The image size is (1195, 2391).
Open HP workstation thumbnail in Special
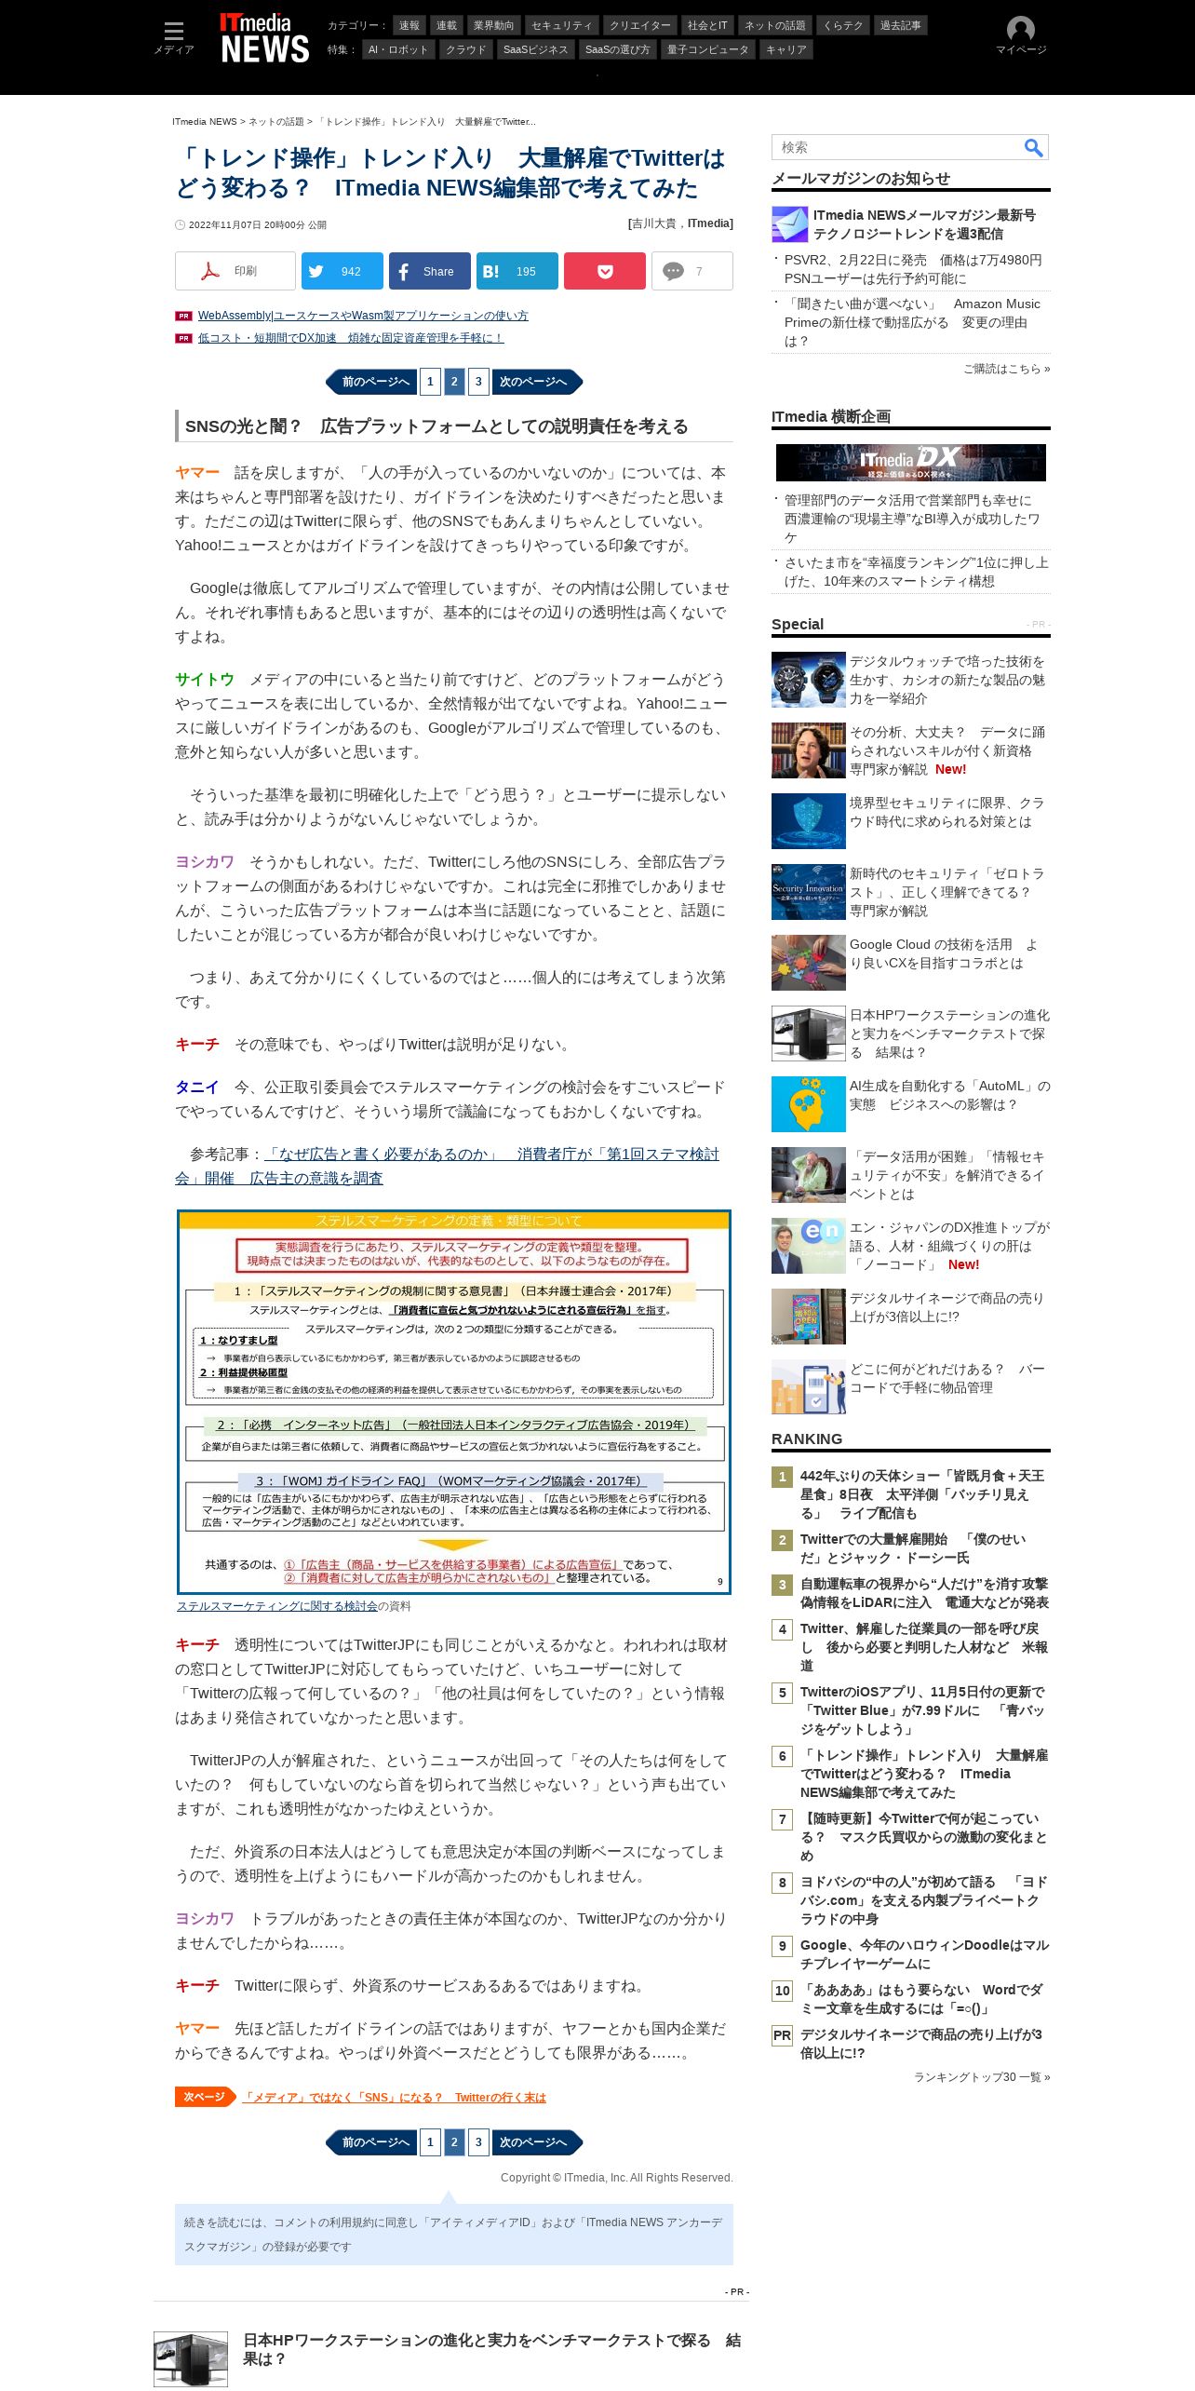pyautogui.click(x=809, y=1033)
